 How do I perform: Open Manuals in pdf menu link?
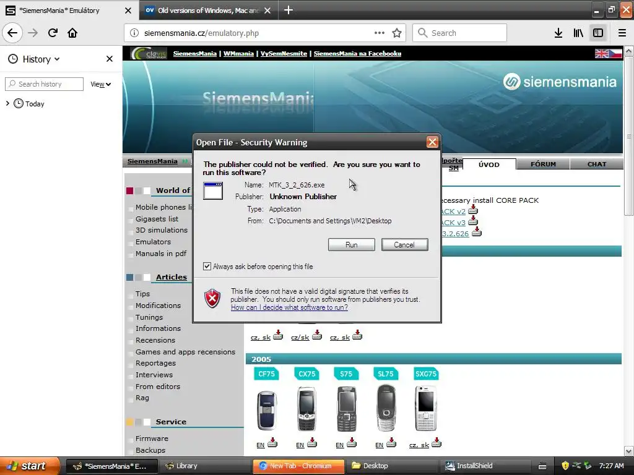161,253
